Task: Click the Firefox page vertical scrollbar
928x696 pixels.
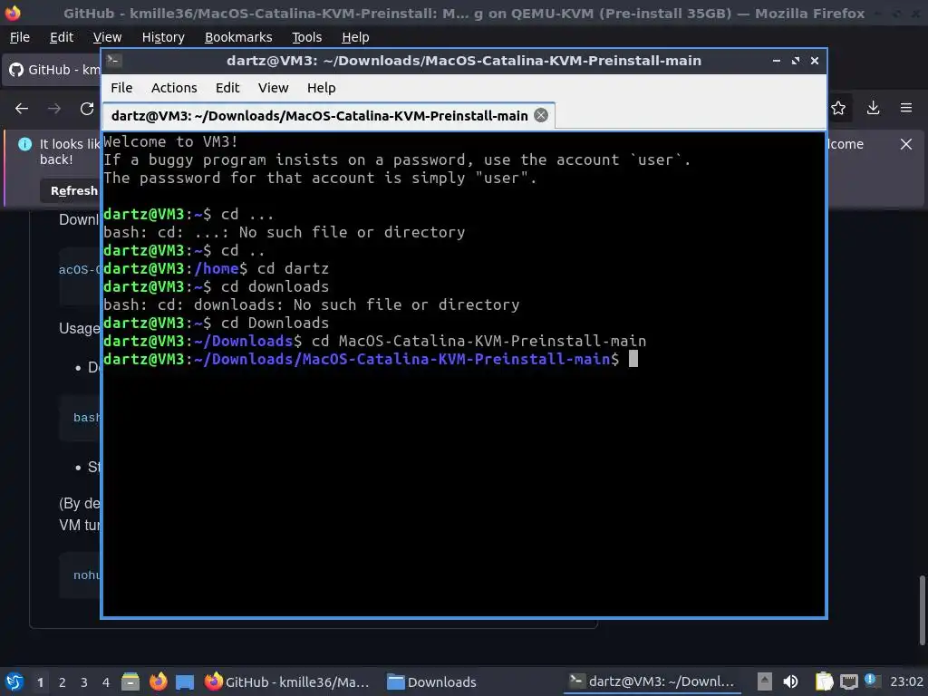Action: (922, 610)
